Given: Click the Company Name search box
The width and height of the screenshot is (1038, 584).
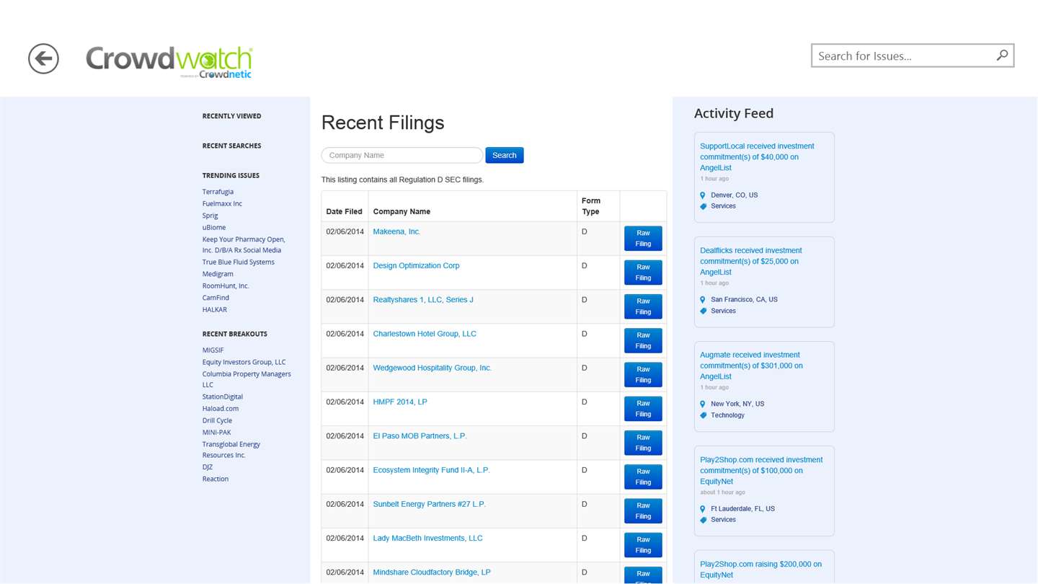Looking at the screenshot, I should [x=402, y=155].
